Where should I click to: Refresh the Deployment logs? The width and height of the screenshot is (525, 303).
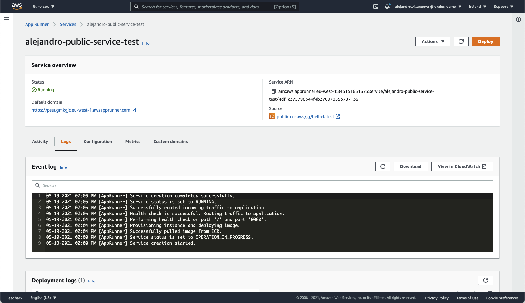pyautogui.click(x=486, y=280)
